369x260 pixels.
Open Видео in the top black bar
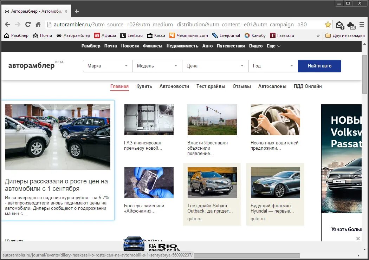(x=256, y=46)
